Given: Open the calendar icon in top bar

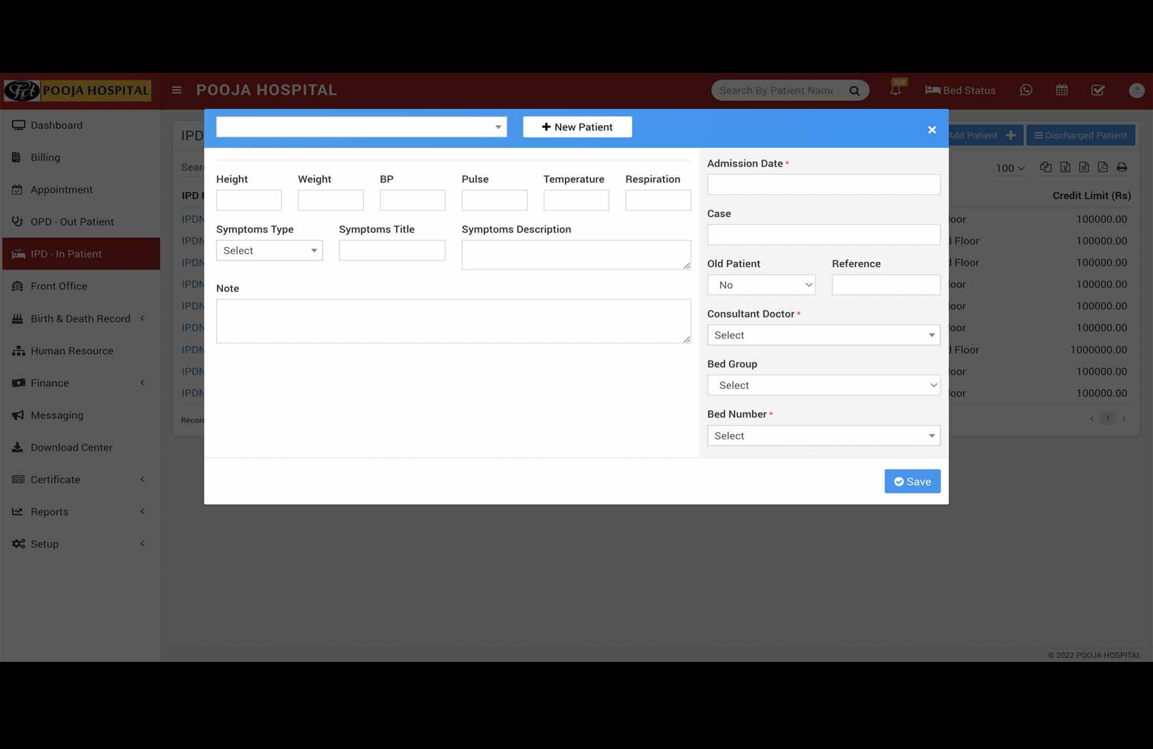Looking at the screenshot, I should pos(1062,90).
